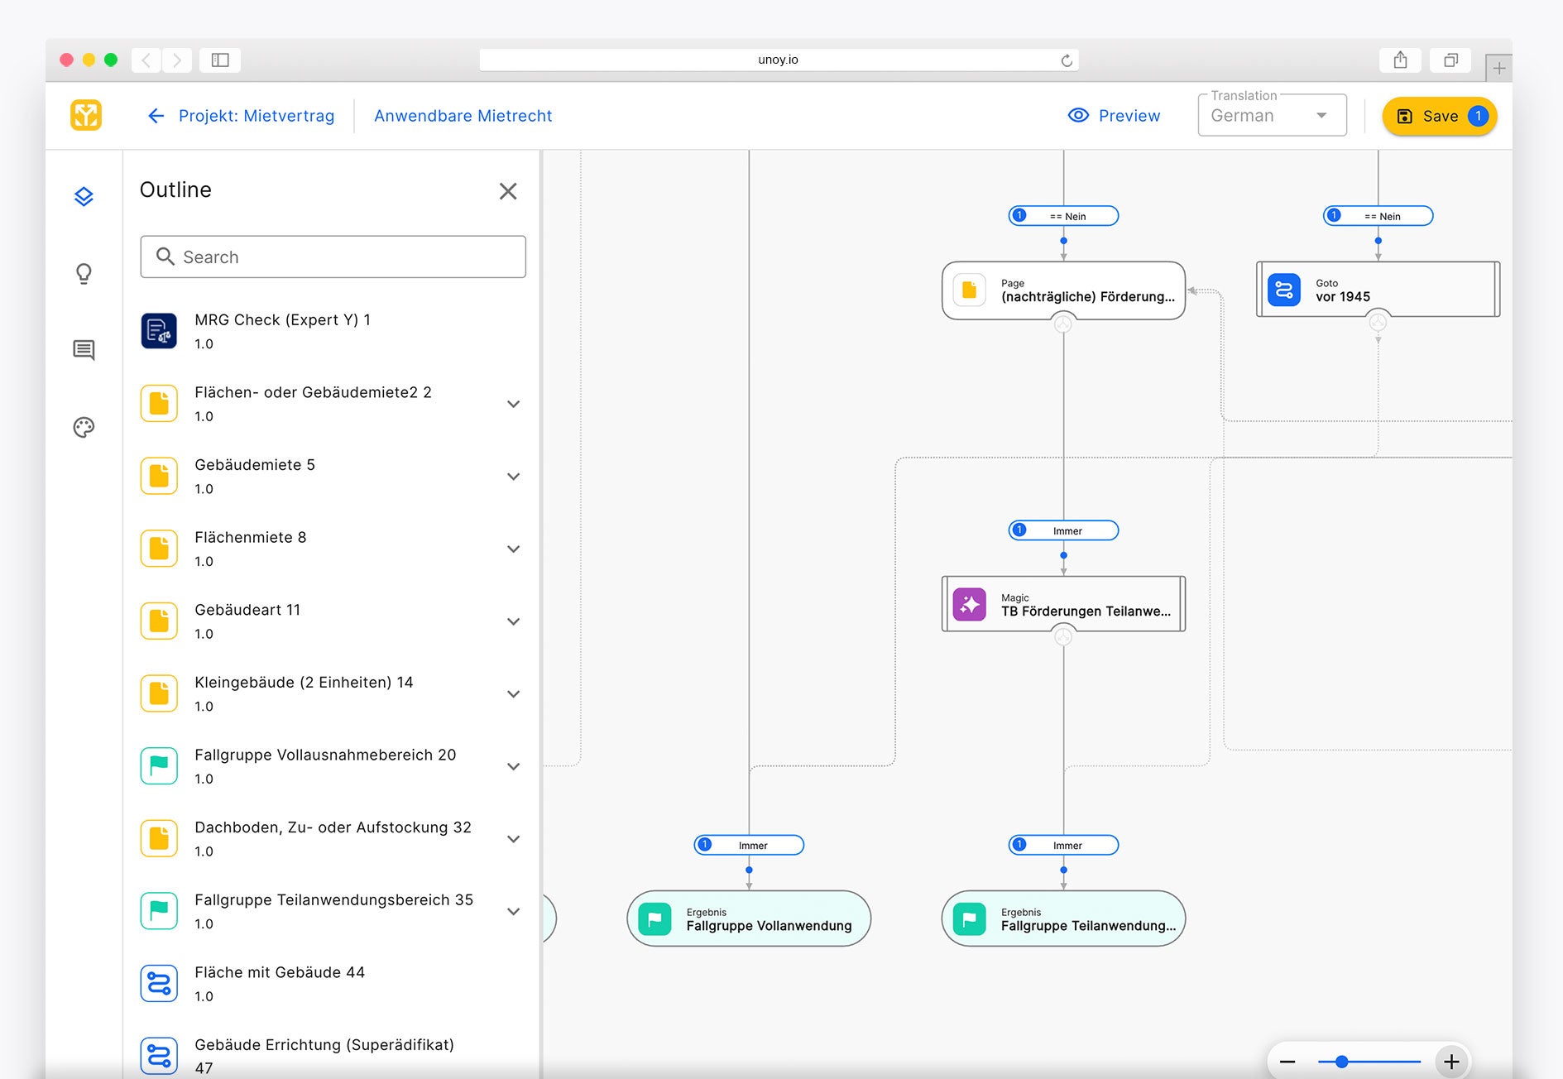Click the Save button
The height and width of the screenshot is (1079, 1563).
[x=1439, y=116]
